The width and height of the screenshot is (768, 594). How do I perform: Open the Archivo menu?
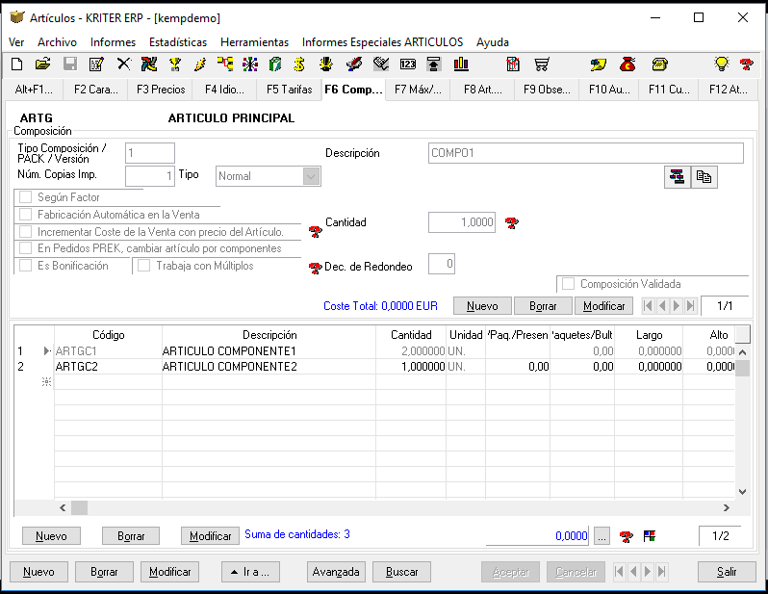point(57,42)
